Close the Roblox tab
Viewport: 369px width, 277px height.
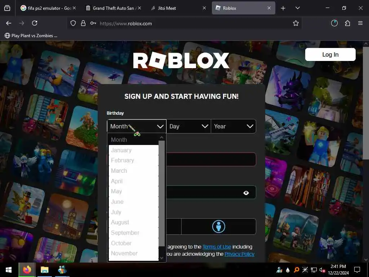269,8
